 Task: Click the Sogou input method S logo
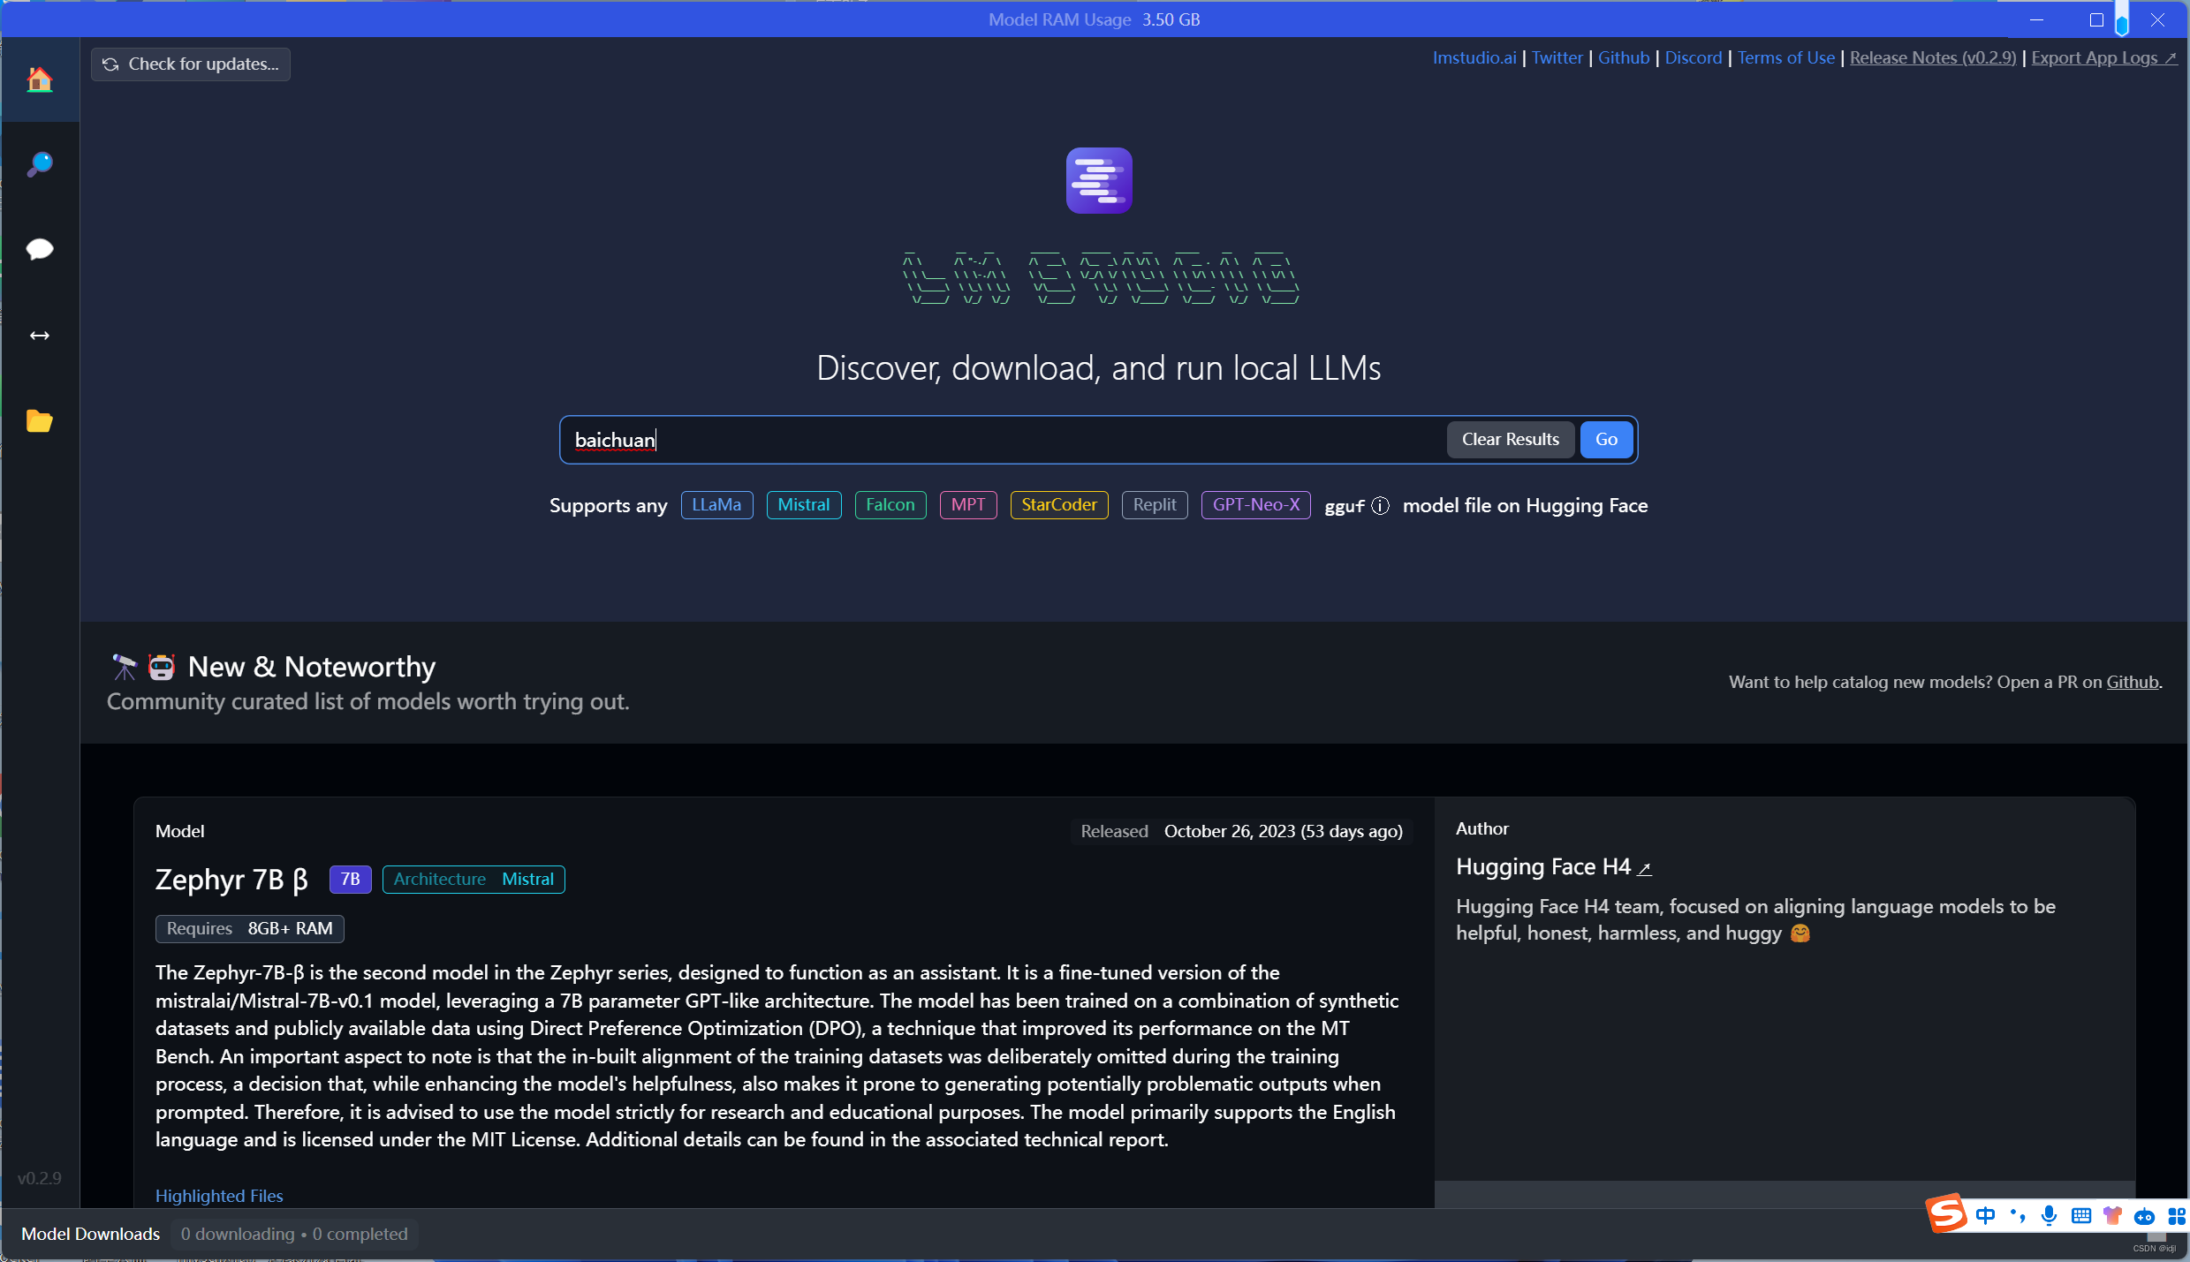click(x=1946, y=1215)
